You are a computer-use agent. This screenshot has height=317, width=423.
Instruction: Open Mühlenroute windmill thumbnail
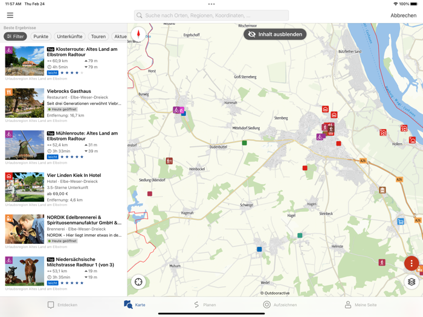25,145
